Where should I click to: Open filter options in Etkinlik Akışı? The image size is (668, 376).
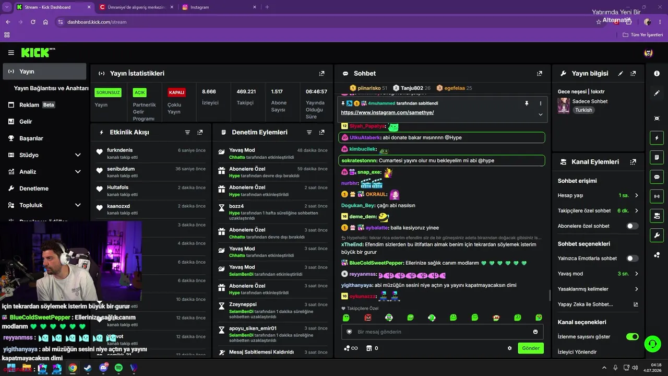point(187,133)
